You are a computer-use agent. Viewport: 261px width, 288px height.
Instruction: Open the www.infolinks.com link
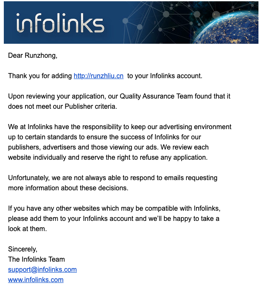point(36,280)
